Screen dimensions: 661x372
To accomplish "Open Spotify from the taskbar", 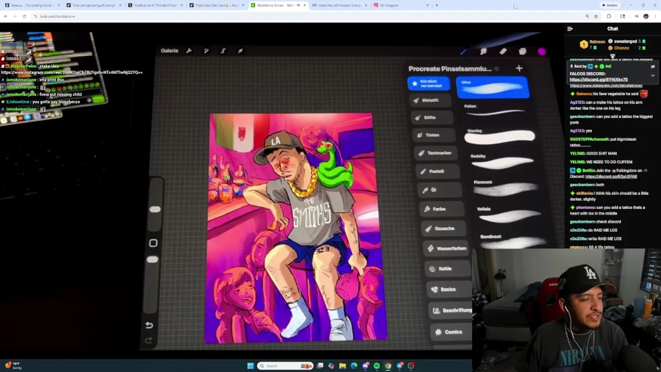I will pyautogui.click(x=376, y=366).
